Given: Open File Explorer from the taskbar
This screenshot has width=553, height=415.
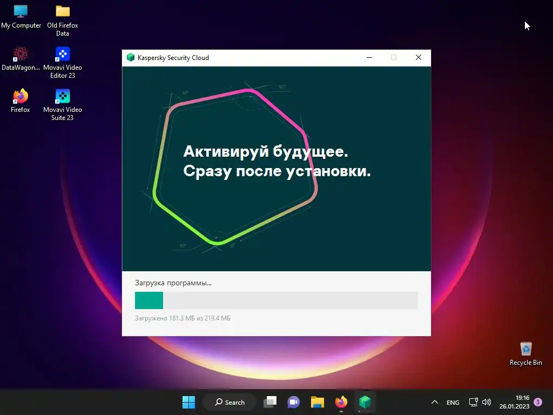Looking at the screenshot, I should (x=317, y=402).
